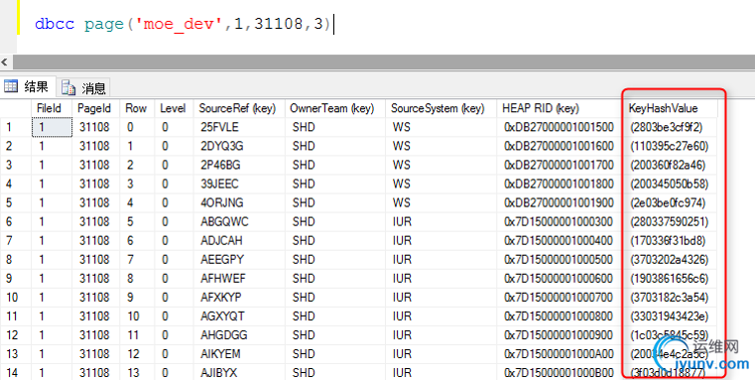The width and height of the screenshot is (755, 380).
Task: Click KeyHashValue cell (200345050b58)
Action: tap(670, 184)
